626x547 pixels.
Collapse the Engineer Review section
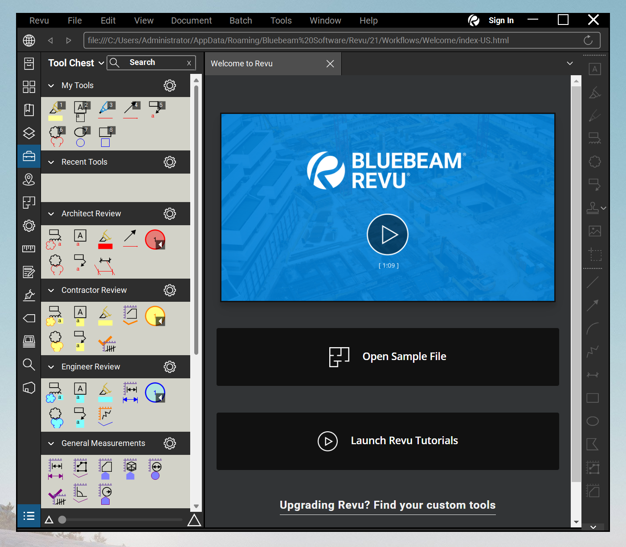51,367
